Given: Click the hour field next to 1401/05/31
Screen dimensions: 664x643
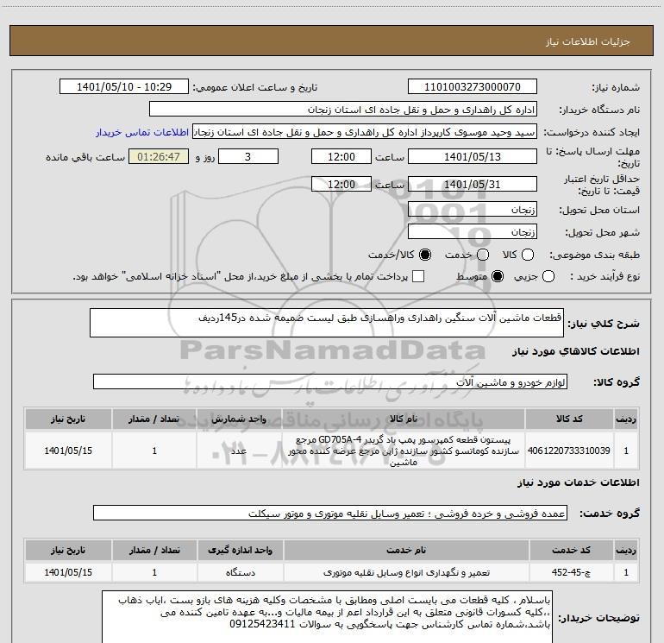Looking at the screenshot, I should click(341, 185).
